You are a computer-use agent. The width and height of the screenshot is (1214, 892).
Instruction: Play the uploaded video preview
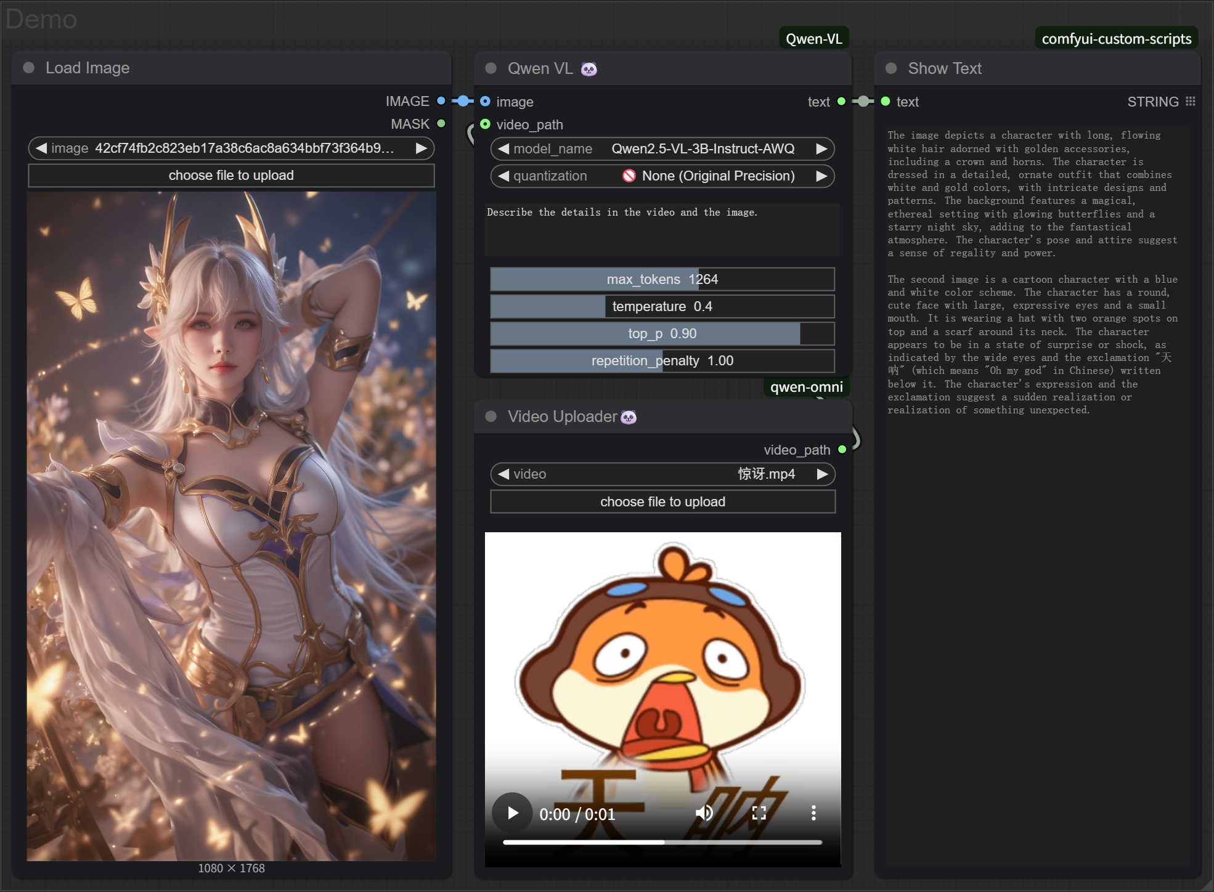tap(513, 813)
